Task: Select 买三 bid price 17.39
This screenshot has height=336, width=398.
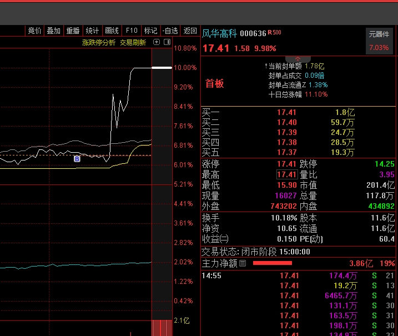Action: point(287,132)
